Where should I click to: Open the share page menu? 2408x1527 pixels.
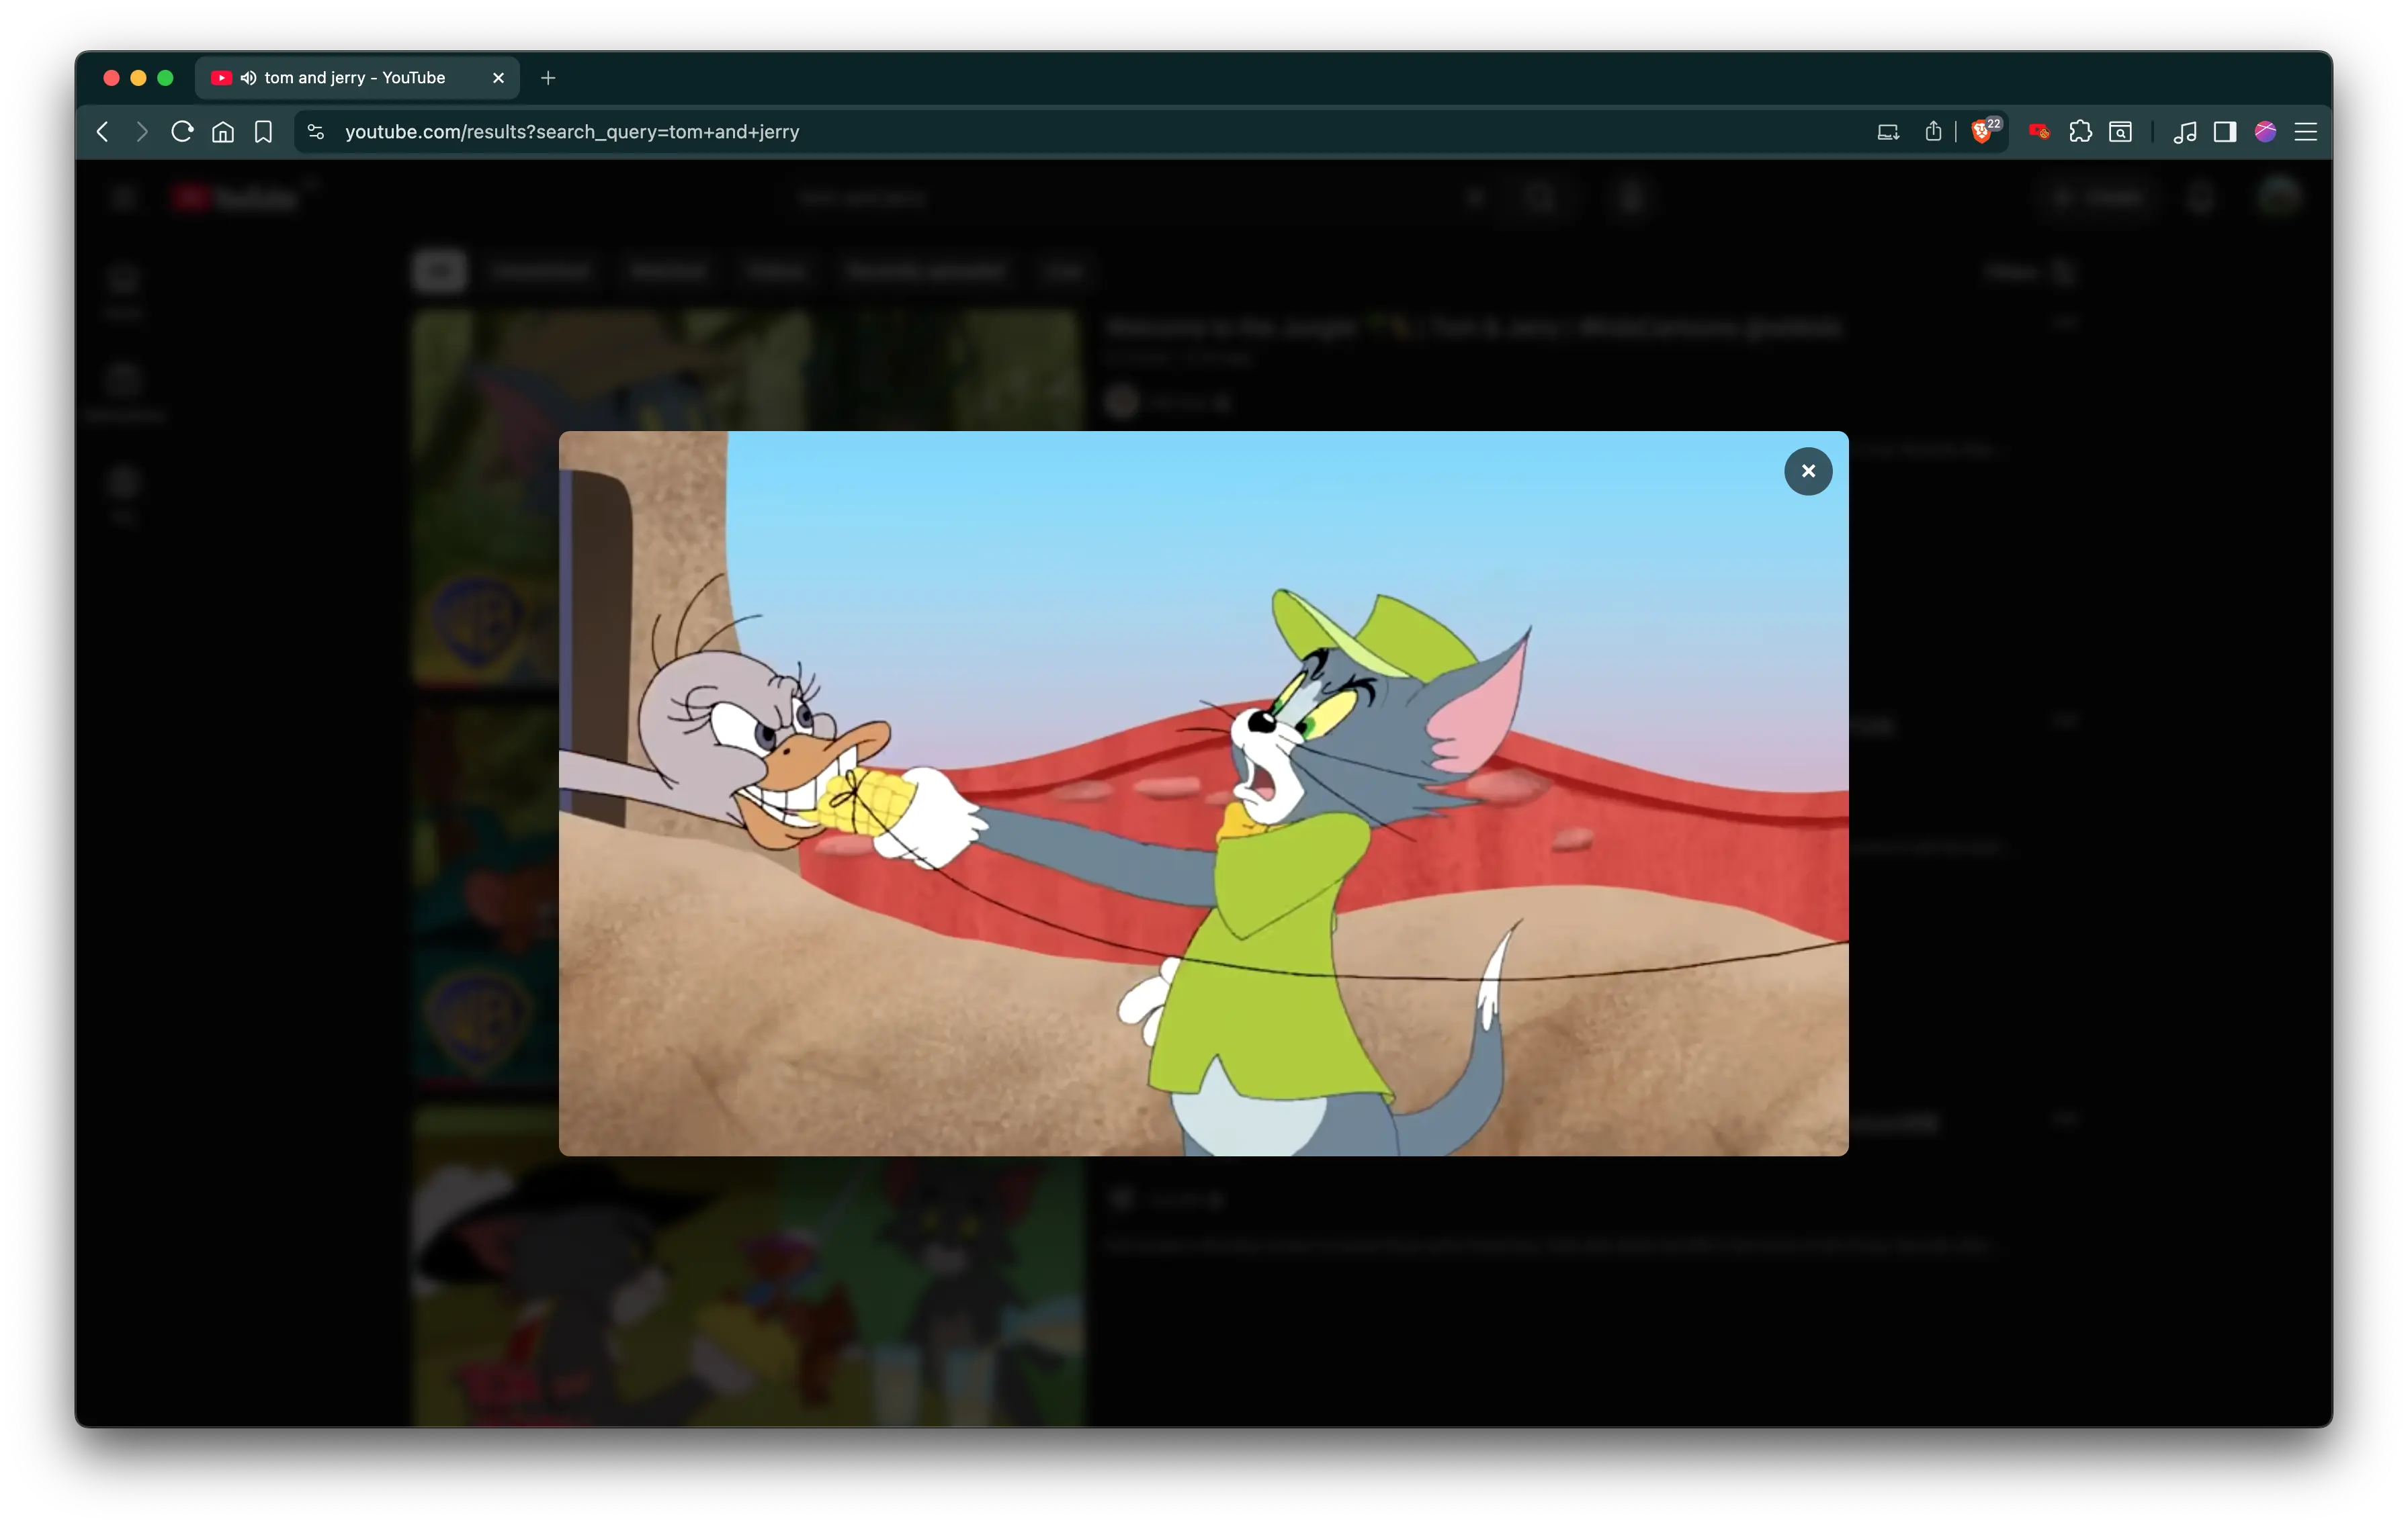1933,132
